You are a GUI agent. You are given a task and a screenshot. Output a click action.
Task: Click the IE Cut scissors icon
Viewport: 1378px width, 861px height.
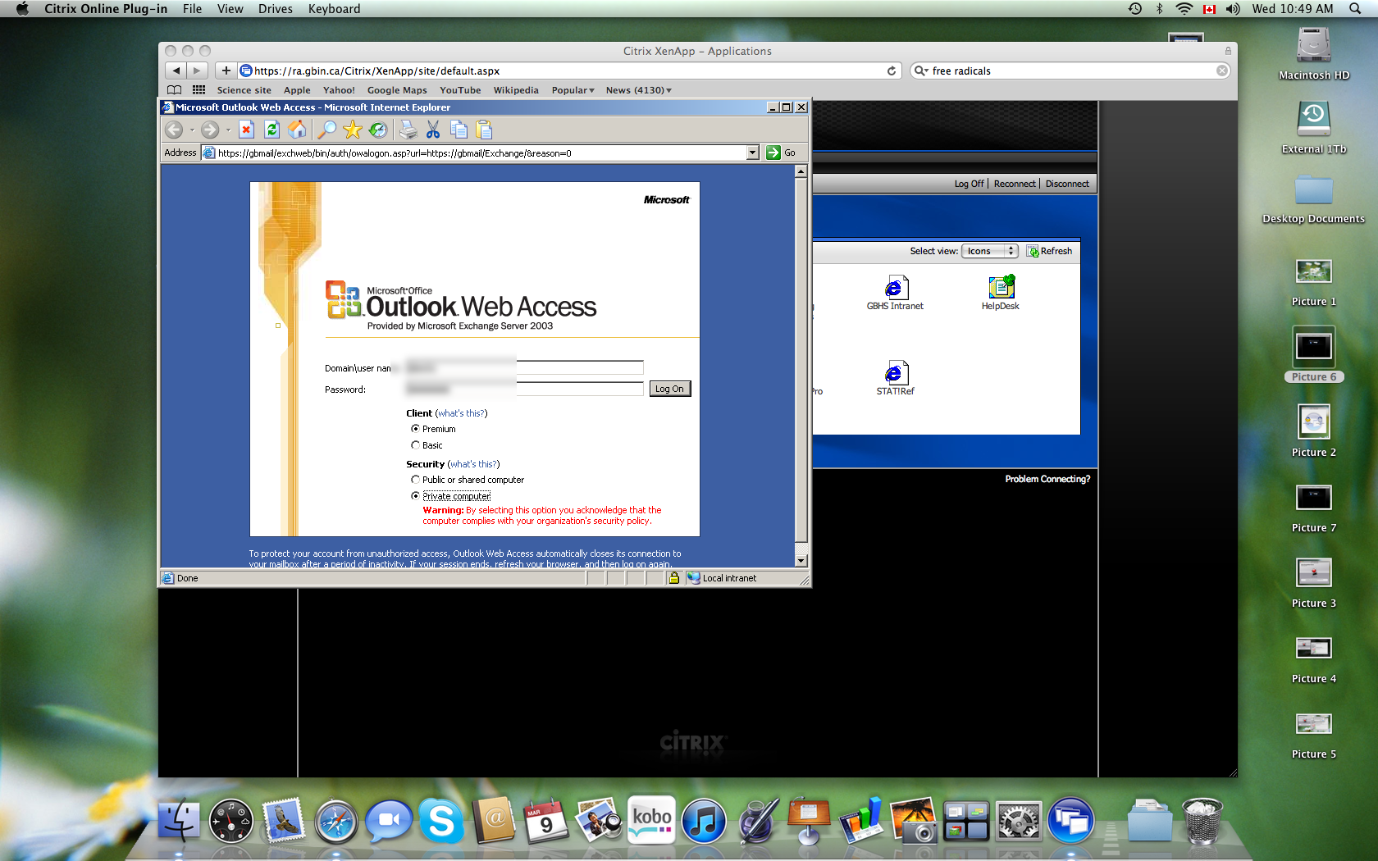[x=433, y=130]
